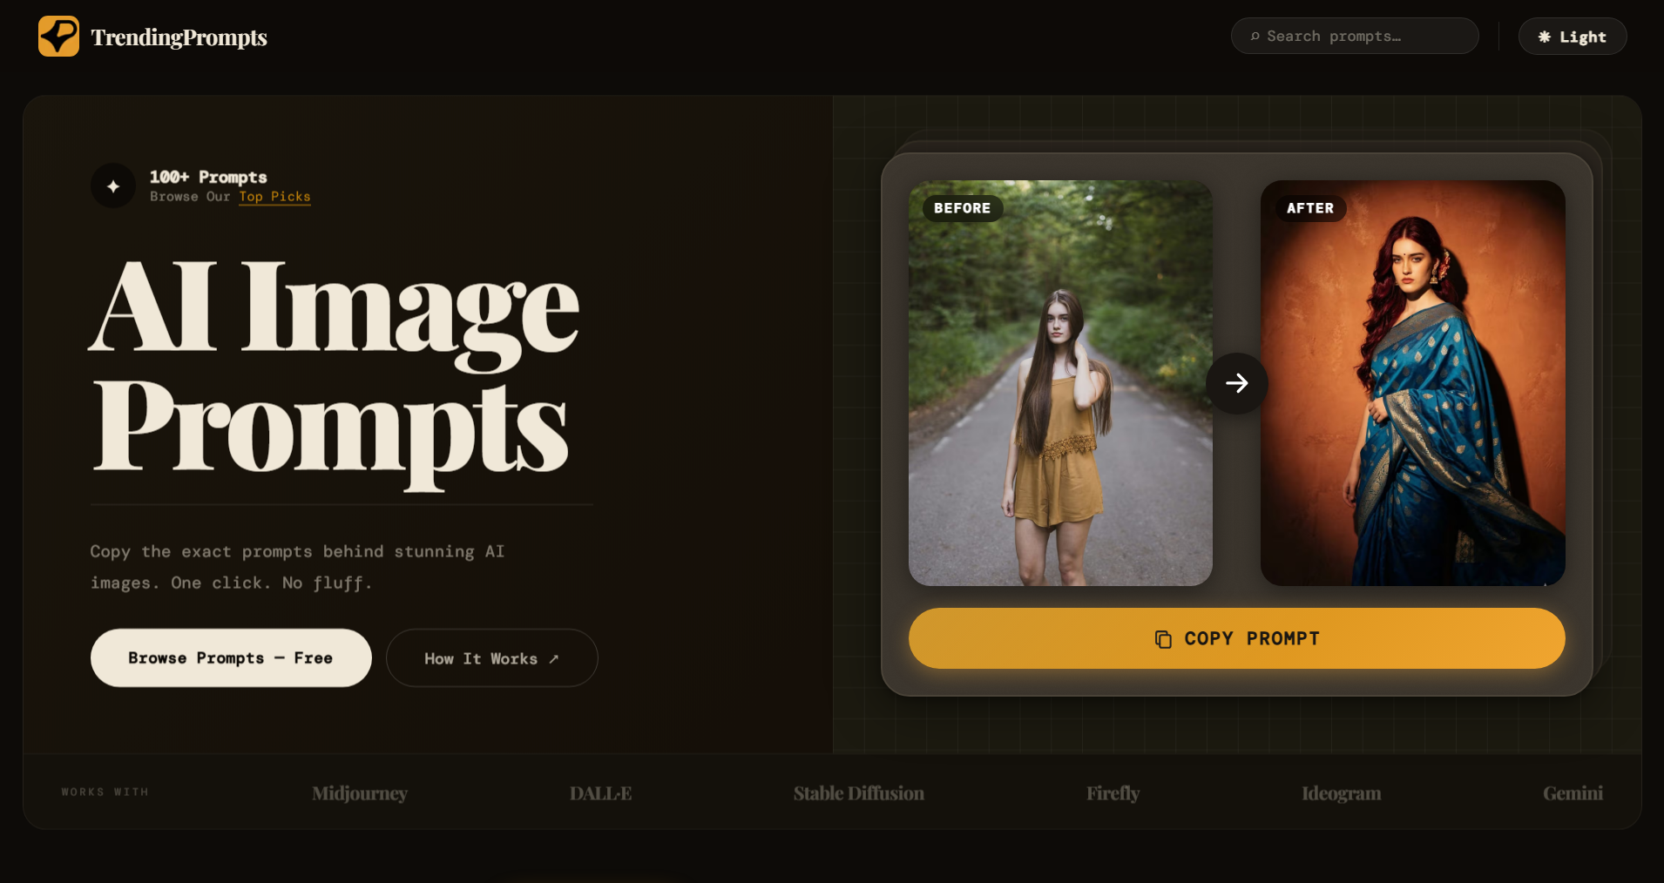Image resolution: width=1664 pixels, height=883 pixels.
Task: Click the Gemini brand label
Action: [1573, 793]
